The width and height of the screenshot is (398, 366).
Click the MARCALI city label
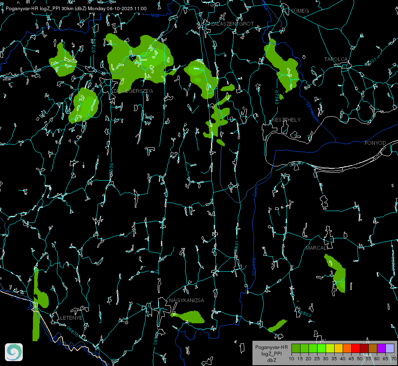click(x=316, y=248)
